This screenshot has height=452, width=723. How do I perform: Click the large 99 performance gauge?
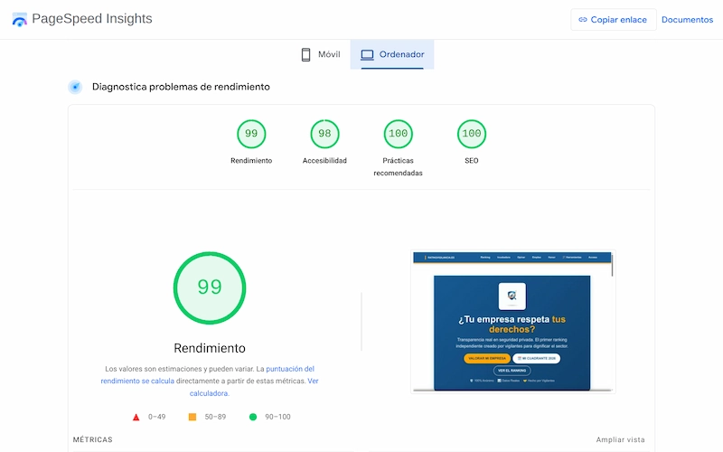click(x=210, y=287)
